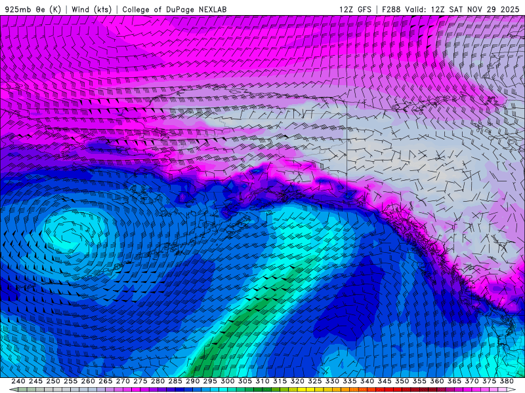This screenshot has height=393, width=525.
Task: Click the 245 value on the color scale
Action: click(35, 381)
